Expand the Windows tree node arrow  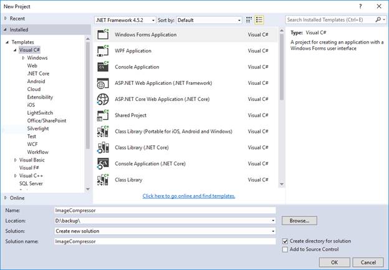click(x=23, y=58)
